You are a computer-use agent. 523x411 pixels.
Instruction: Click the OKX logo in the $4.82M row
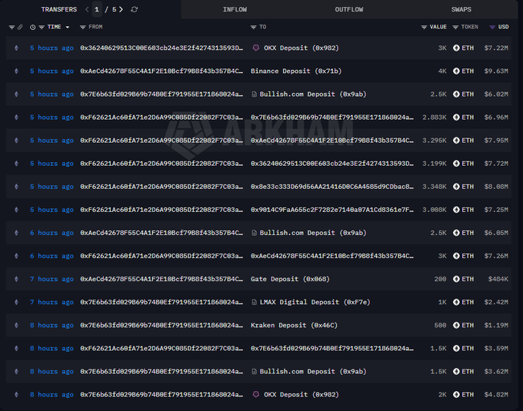point(256,395)
